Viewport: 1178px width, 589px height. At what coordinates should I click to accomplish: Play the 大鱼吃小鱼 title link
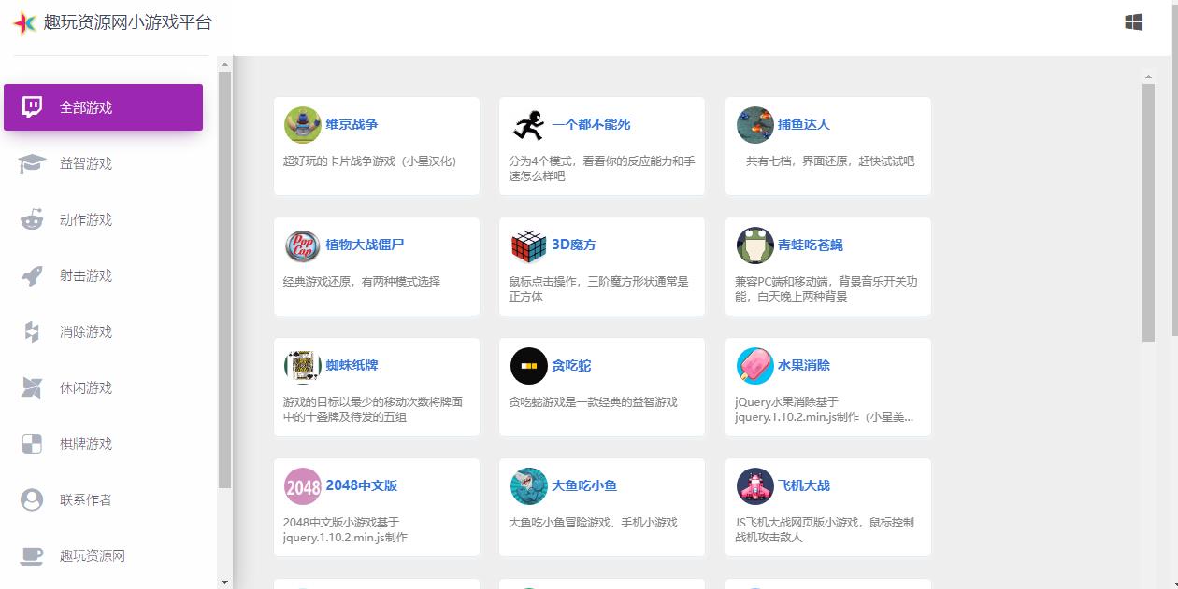[584, 485]
